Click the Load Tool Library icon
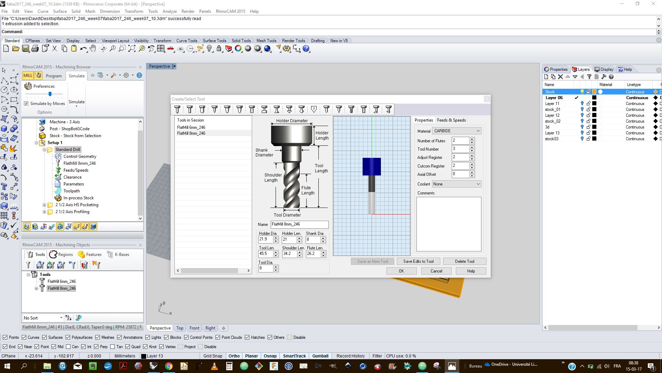Viewport: 662px width, 373px height. (x=40, y=265)
